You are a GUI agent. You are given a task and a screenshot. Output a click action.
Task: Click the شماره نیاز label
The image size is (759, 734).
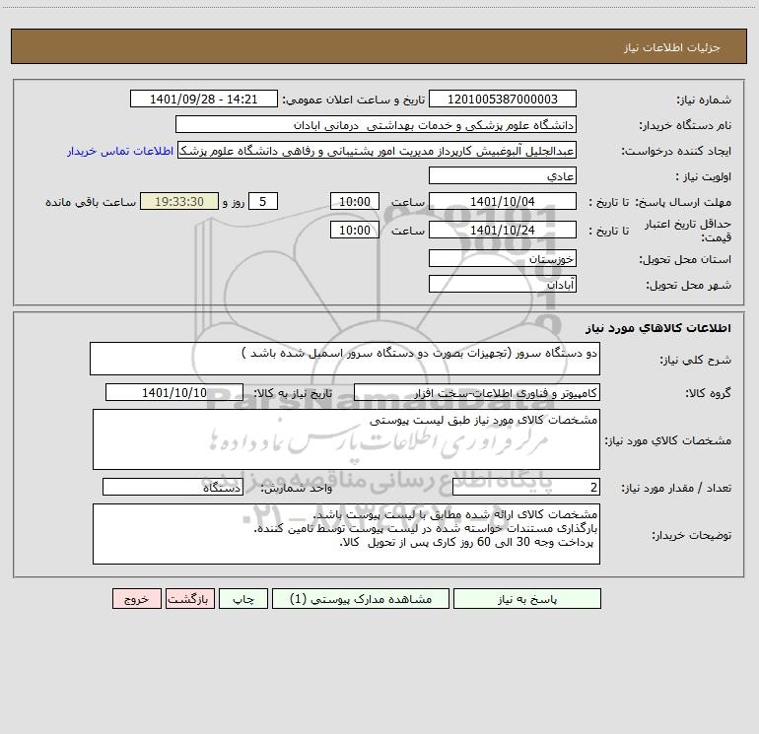click(x=704, y=100)
